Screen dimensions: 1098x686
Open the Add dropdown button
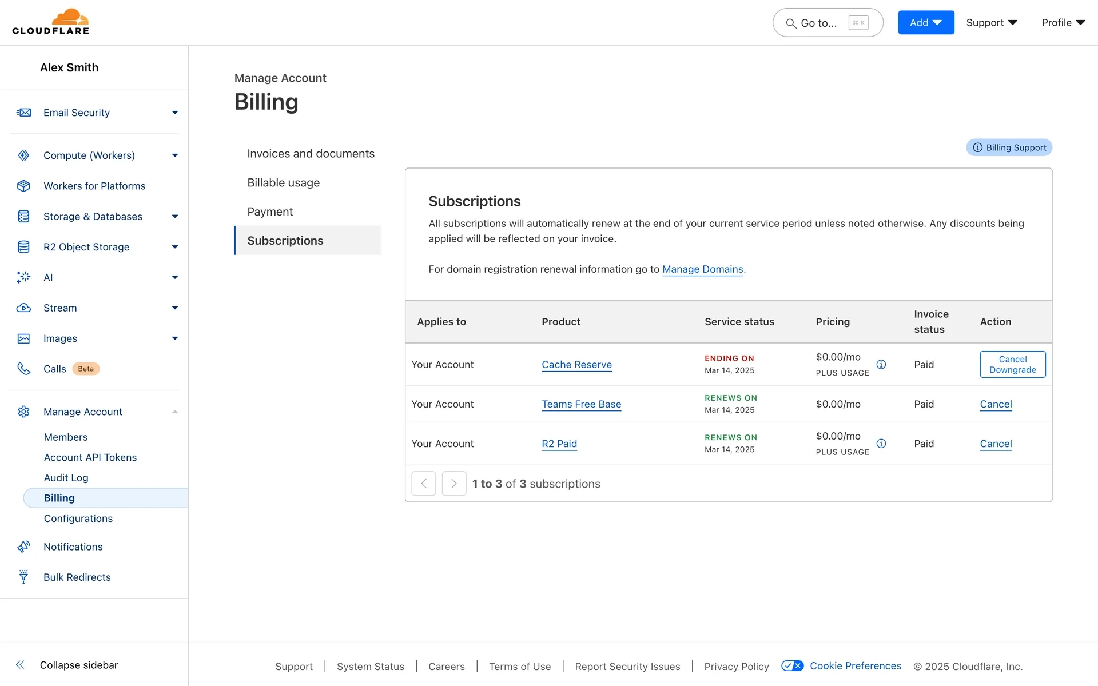click(926, 22)
